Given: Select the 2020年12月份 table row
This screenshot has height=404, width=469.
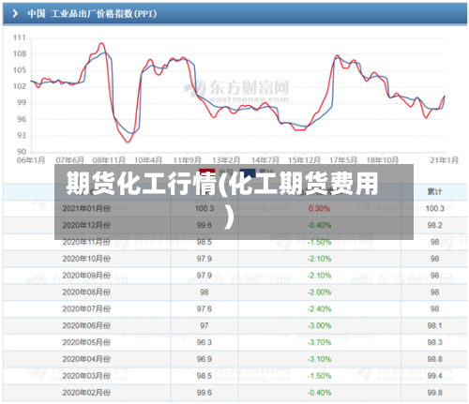Looking at the screenshot, I should tap(234, 225).
